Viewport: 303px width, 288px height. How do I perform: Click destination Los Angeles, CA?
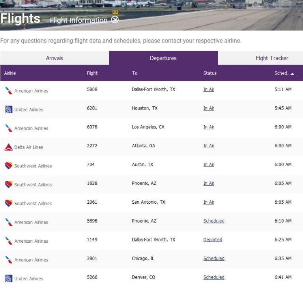[148, 127]
